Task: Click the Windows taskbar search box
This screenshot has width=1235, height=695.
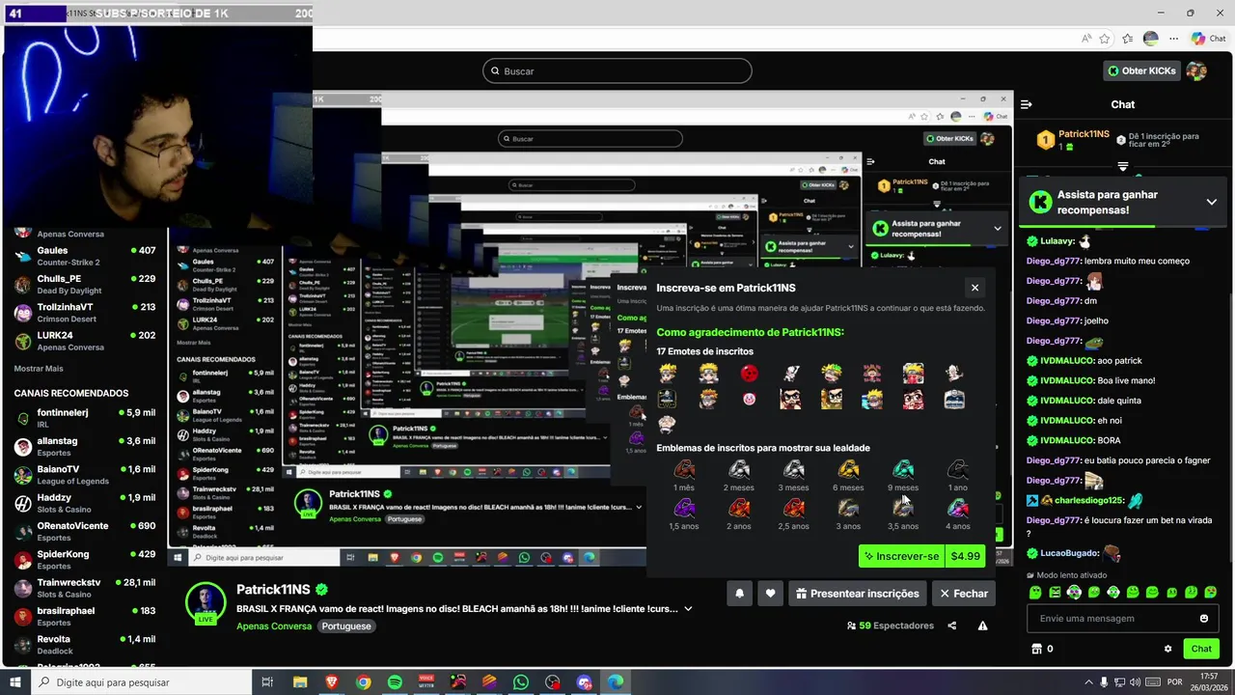Action: [140, 682]
